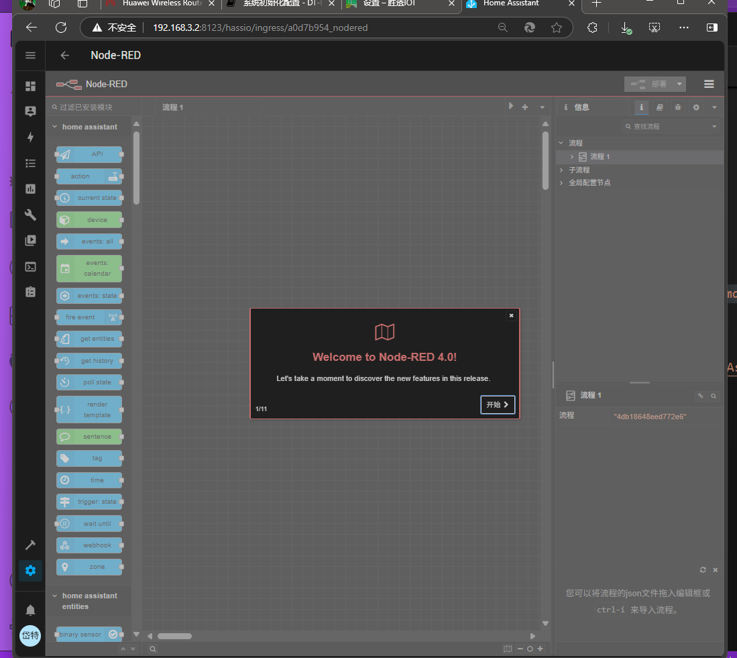Toggle the workspace navigator map icon
This screenshot has height=658, width=737.
508,649
